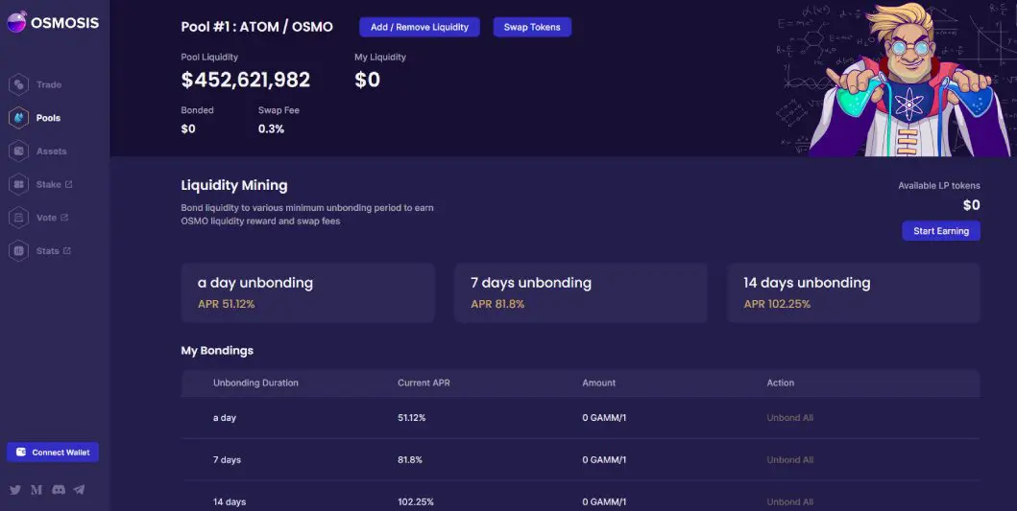Click Unbond All for a day row
This screenshot has width=1017, height=511.
[790, 418]
